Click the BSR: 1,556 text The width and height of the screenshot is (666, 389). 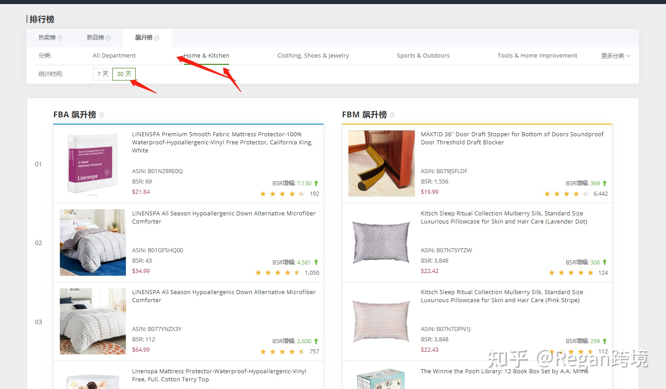[435, 182]
